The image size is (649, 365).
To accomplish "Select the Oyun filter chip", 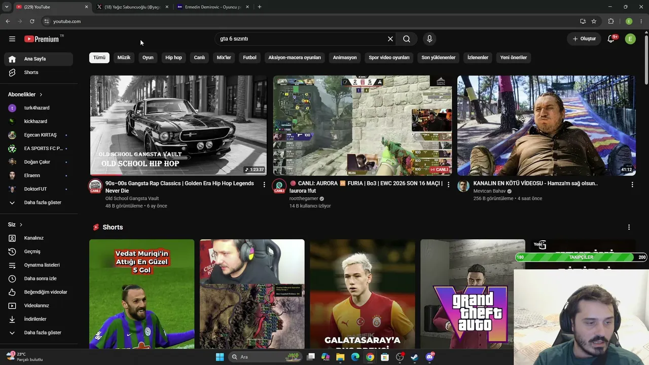I will (x=148, y=58).
